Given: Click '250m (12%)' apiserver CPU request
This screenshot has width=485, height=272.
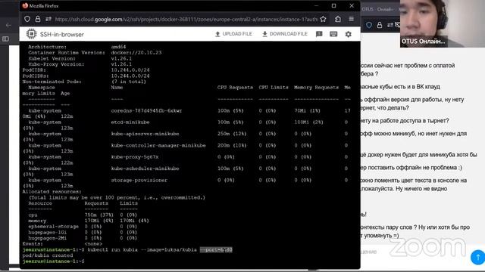Looking at the screenshot, I should 232,134.
